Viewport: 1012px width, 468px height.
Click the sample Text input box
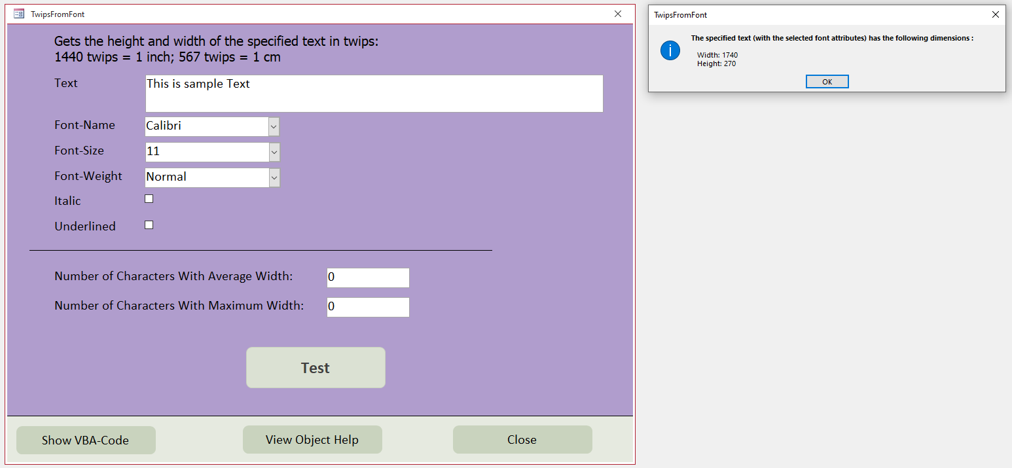pos(374,94)
